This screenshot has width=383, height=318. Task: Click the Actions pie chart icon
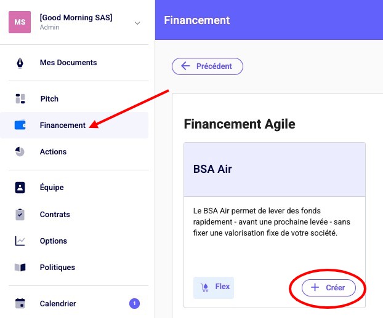[20, 151]
